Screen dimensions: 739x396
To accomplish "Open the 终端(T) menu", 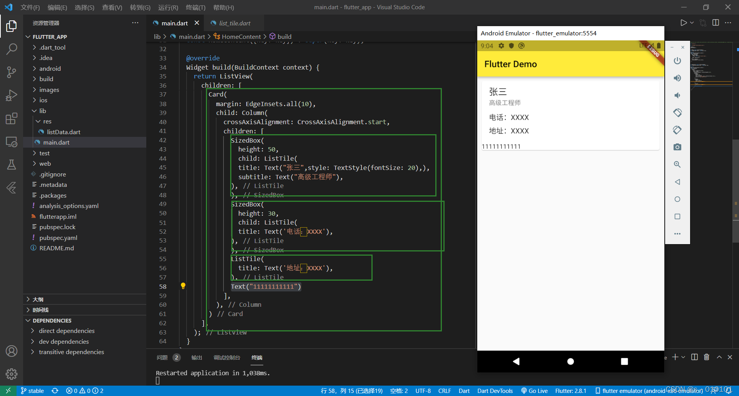I will [x=196, y=7].
